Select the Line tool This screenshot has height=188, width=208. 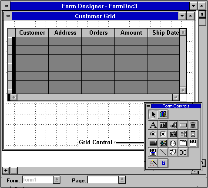click(163, 152)
